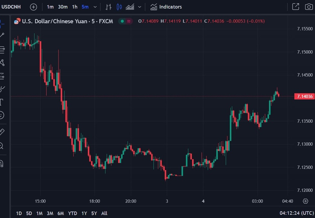Image resolution: width=315 pixels, height=218 pixels.
Task: Open the chart type dropdown arrow
Action: coord(139,6)
